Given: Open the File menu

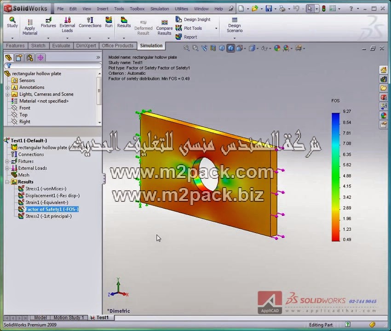Looking at the screenshot, I should pyautogui.click(x=60, y=9).
